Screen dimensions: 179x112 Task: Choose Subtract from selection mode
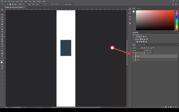pyautogui.click(x=13, y=4)
